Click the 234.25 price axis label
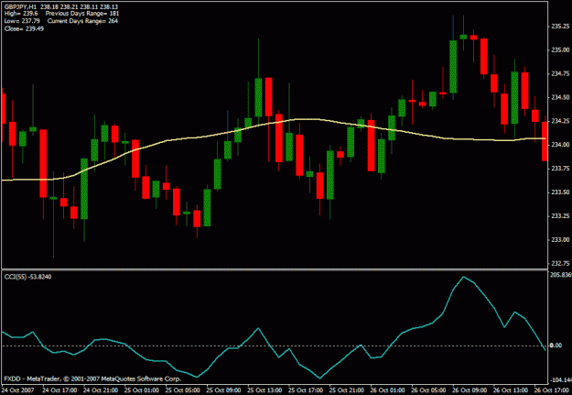The width and height of the screenshot is (572, 395). pyautogui.click(x=560, y=121)
